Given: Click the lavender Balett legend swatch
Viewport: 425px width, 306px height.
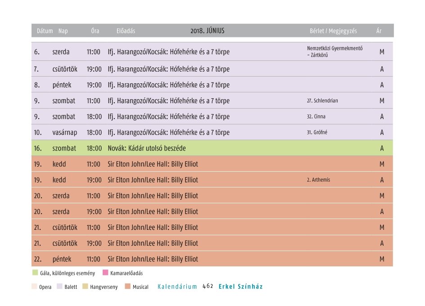Looking at the screenshot, I should (59, 287).
